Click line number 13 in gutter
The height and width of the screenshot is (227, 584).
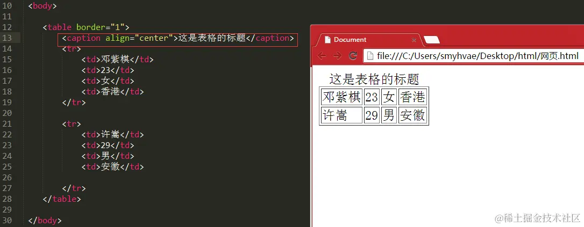tap(6, 38)
